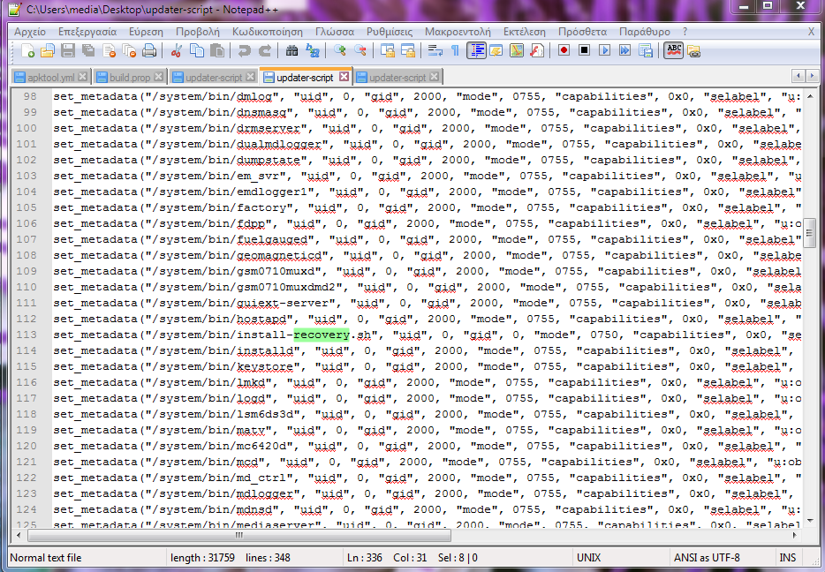Toggle the ABC spell check button
The height and width of the screenshot is (572, 825).
pyautogui.click(x=674, y=50)
